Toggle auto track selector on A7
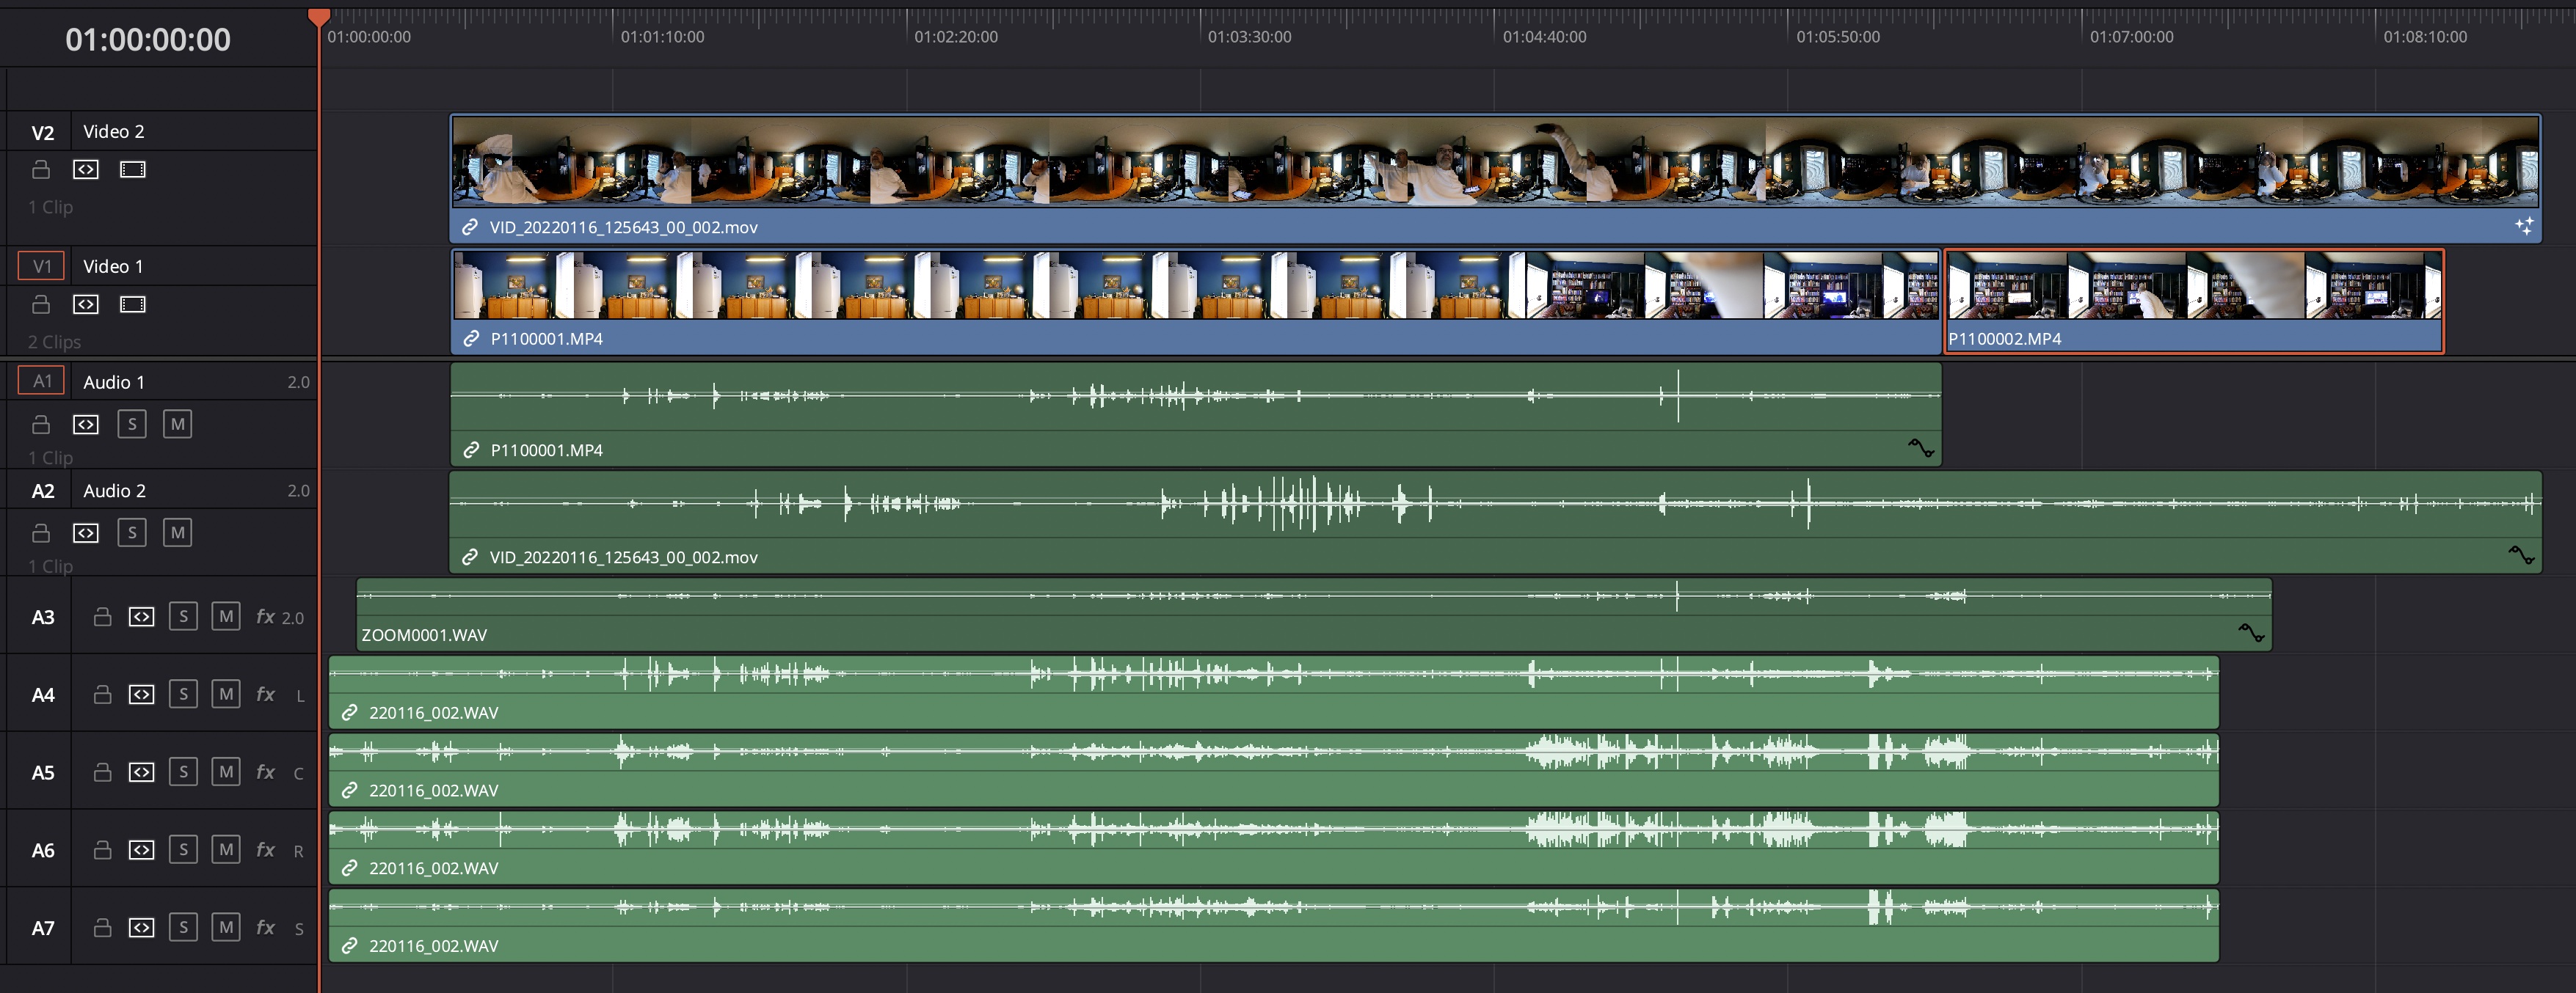Screen dimensions: 2576x993 click(142, 928)
